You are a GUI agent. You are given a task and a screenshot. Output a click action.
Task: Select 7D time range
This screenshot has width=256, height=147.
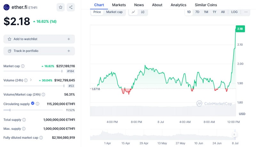click(x=197, y=12)
